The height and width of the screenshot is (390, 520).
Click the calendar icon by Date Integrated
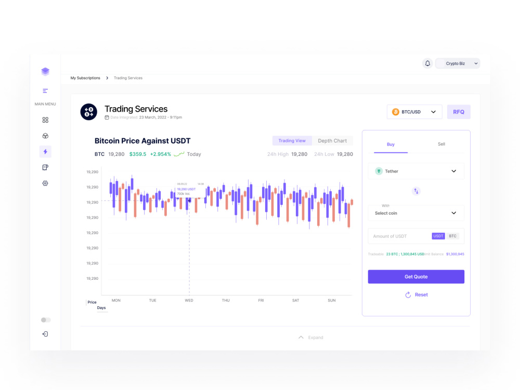(x=107, y=118)
